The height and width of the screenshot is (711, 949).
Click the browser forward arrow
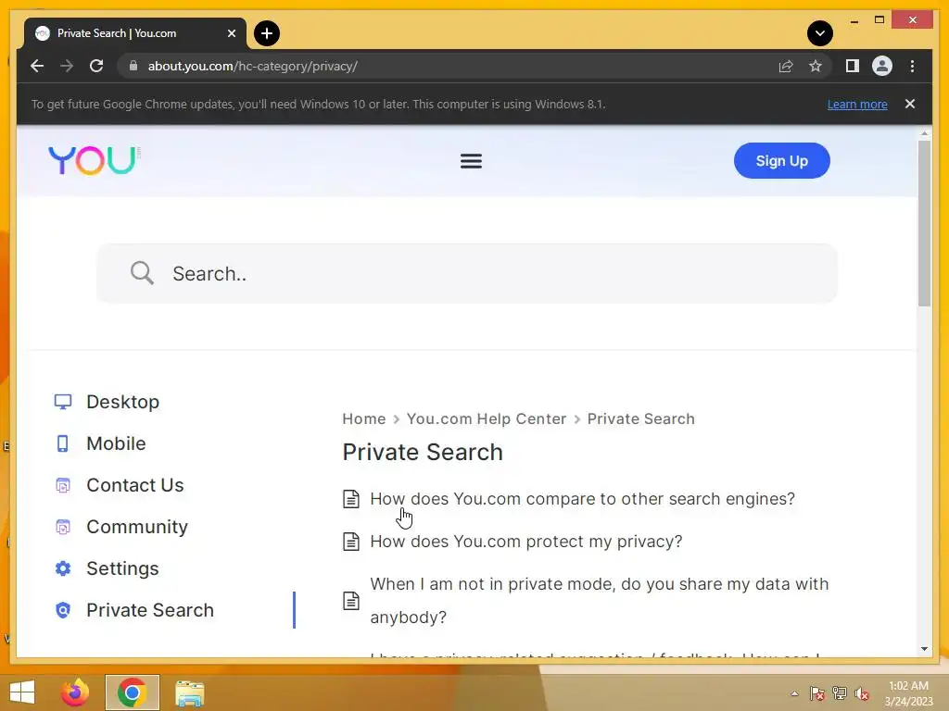click(67, 66)
